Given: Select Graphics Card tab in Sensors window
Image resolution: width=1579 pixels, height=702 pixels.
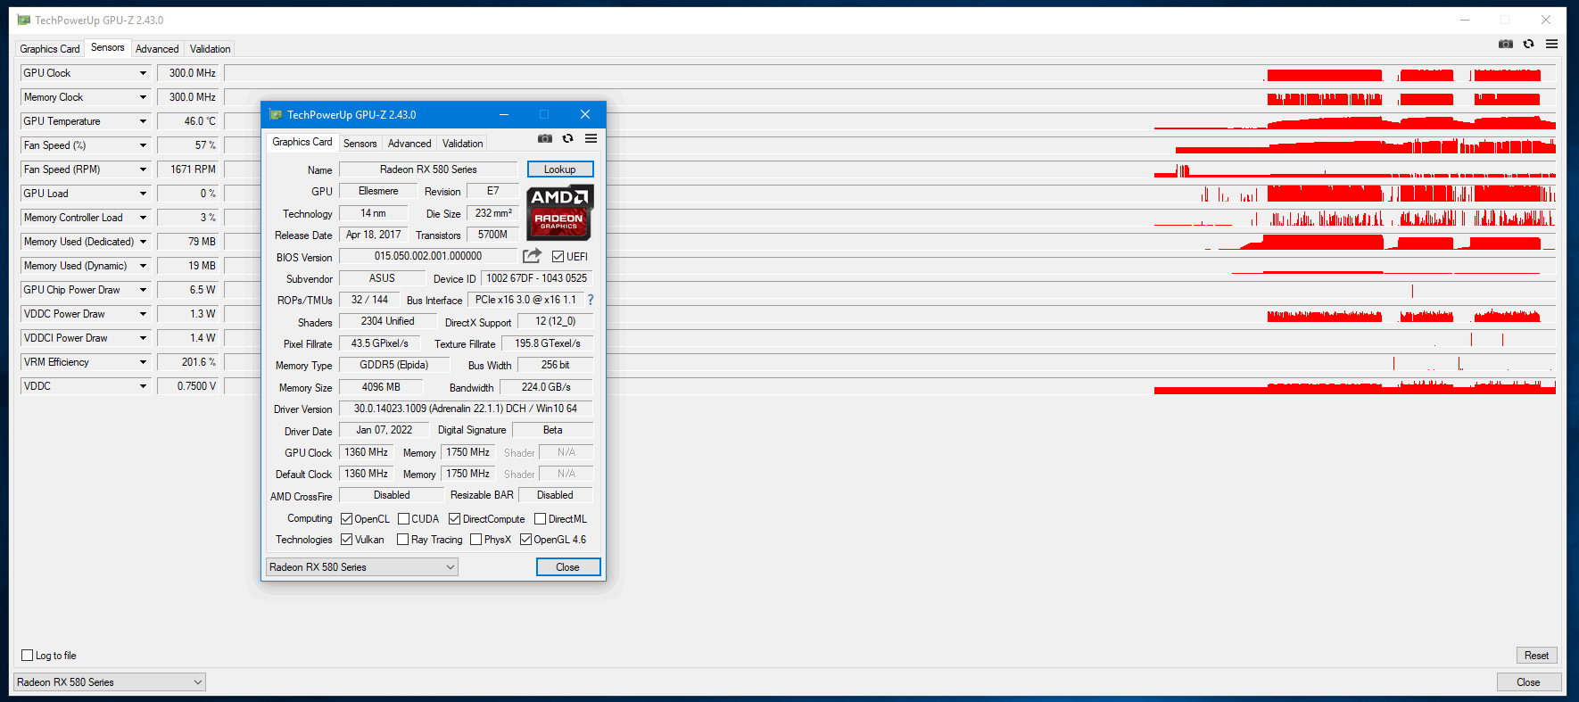Looking at the screenshot, I should 50,49.
